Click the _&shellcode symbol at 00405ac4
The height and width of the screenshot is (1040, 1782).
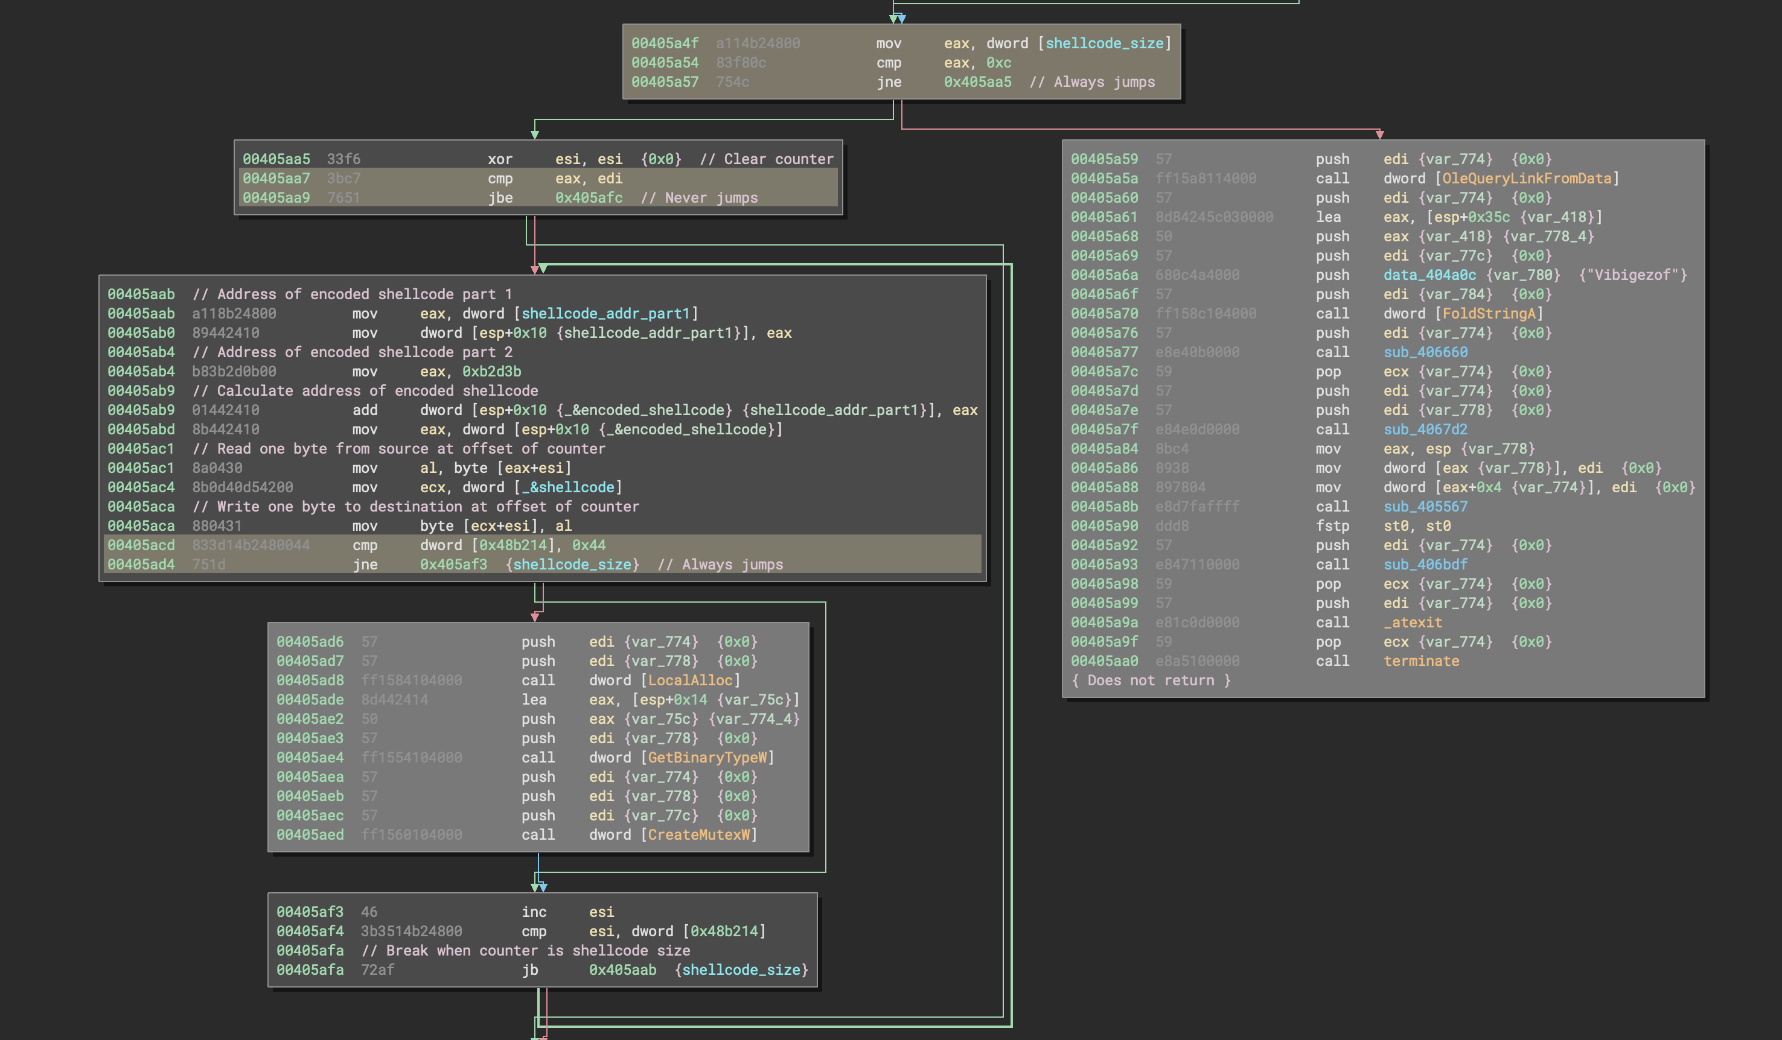(x=568, y=487)
